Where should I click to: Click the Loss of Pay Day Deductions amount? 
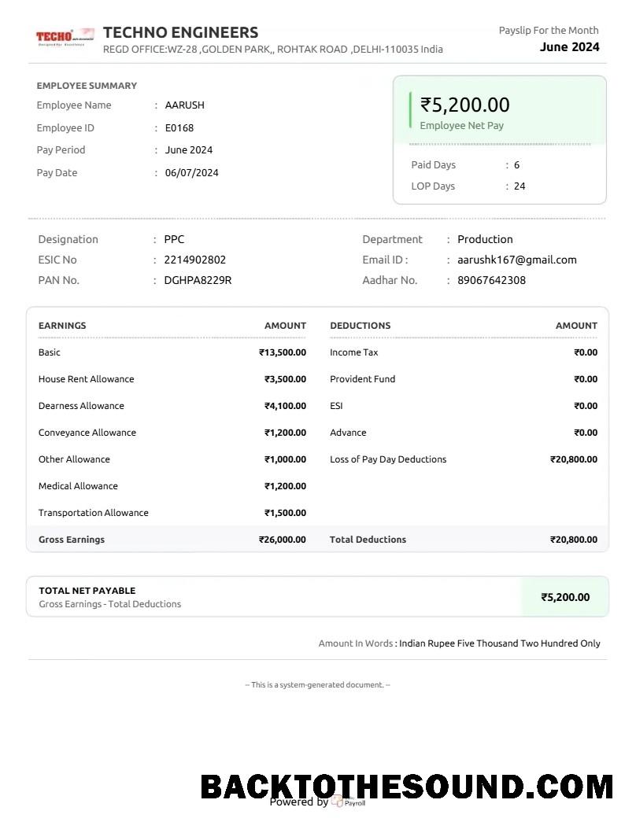574,459
